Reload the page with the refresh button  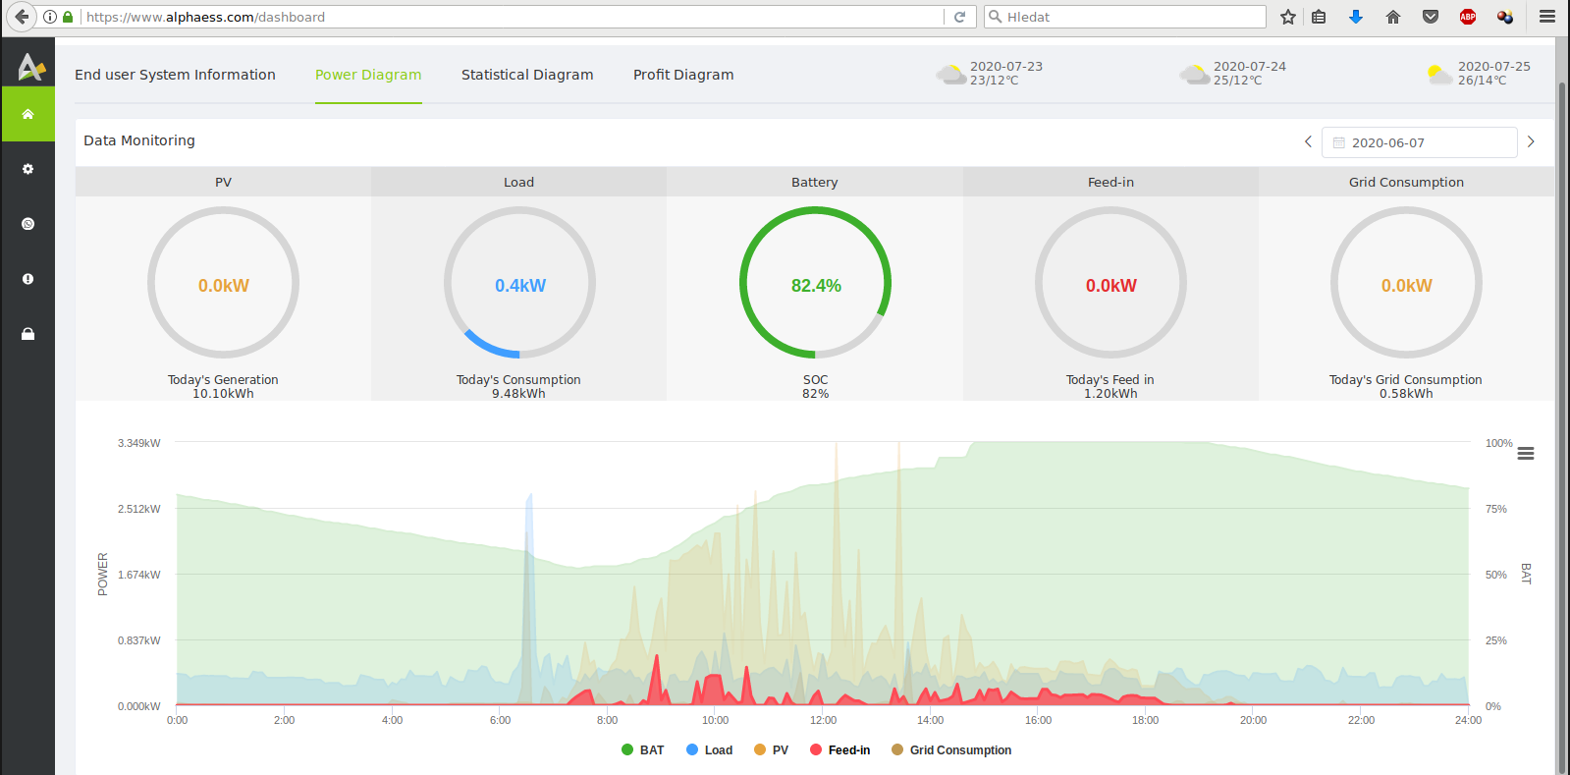click(959, 17)
